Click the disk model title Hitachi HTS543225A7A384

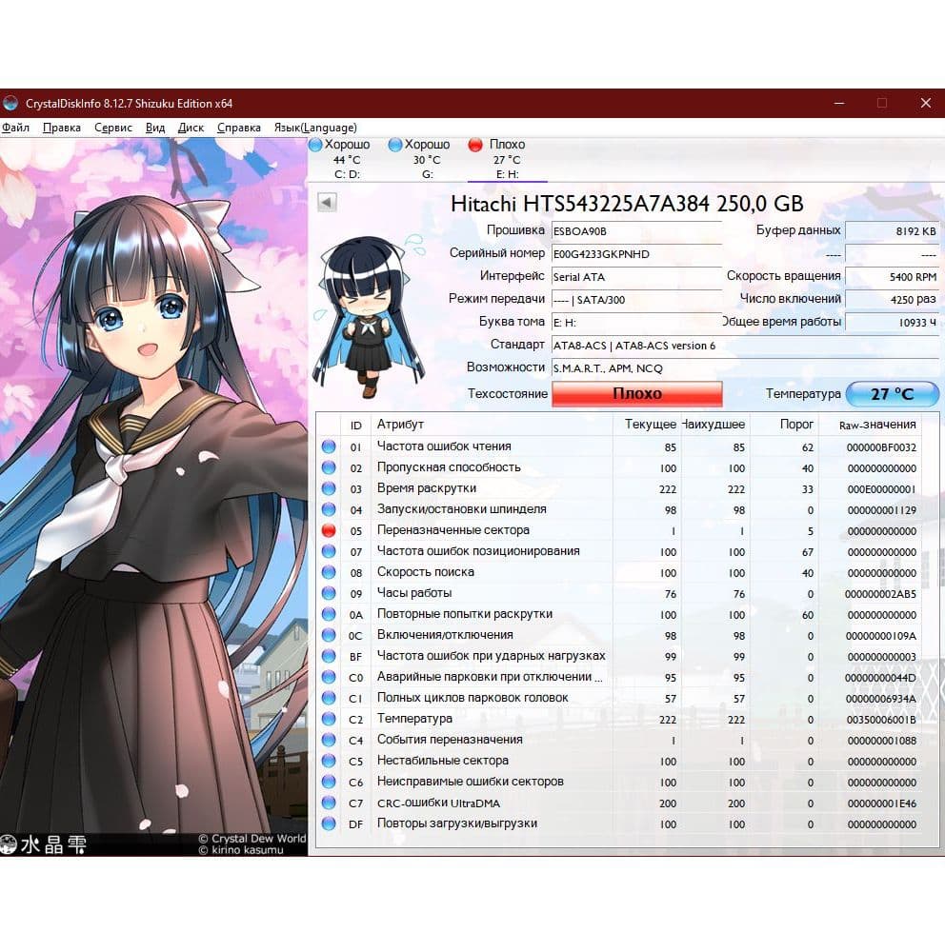627,204
